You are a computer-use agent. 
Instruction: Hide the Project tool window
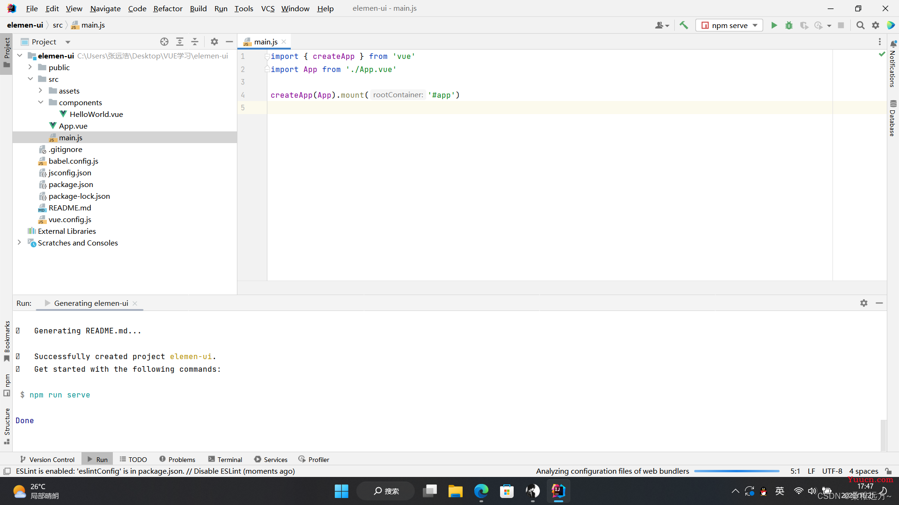click(x=229, y=42)
